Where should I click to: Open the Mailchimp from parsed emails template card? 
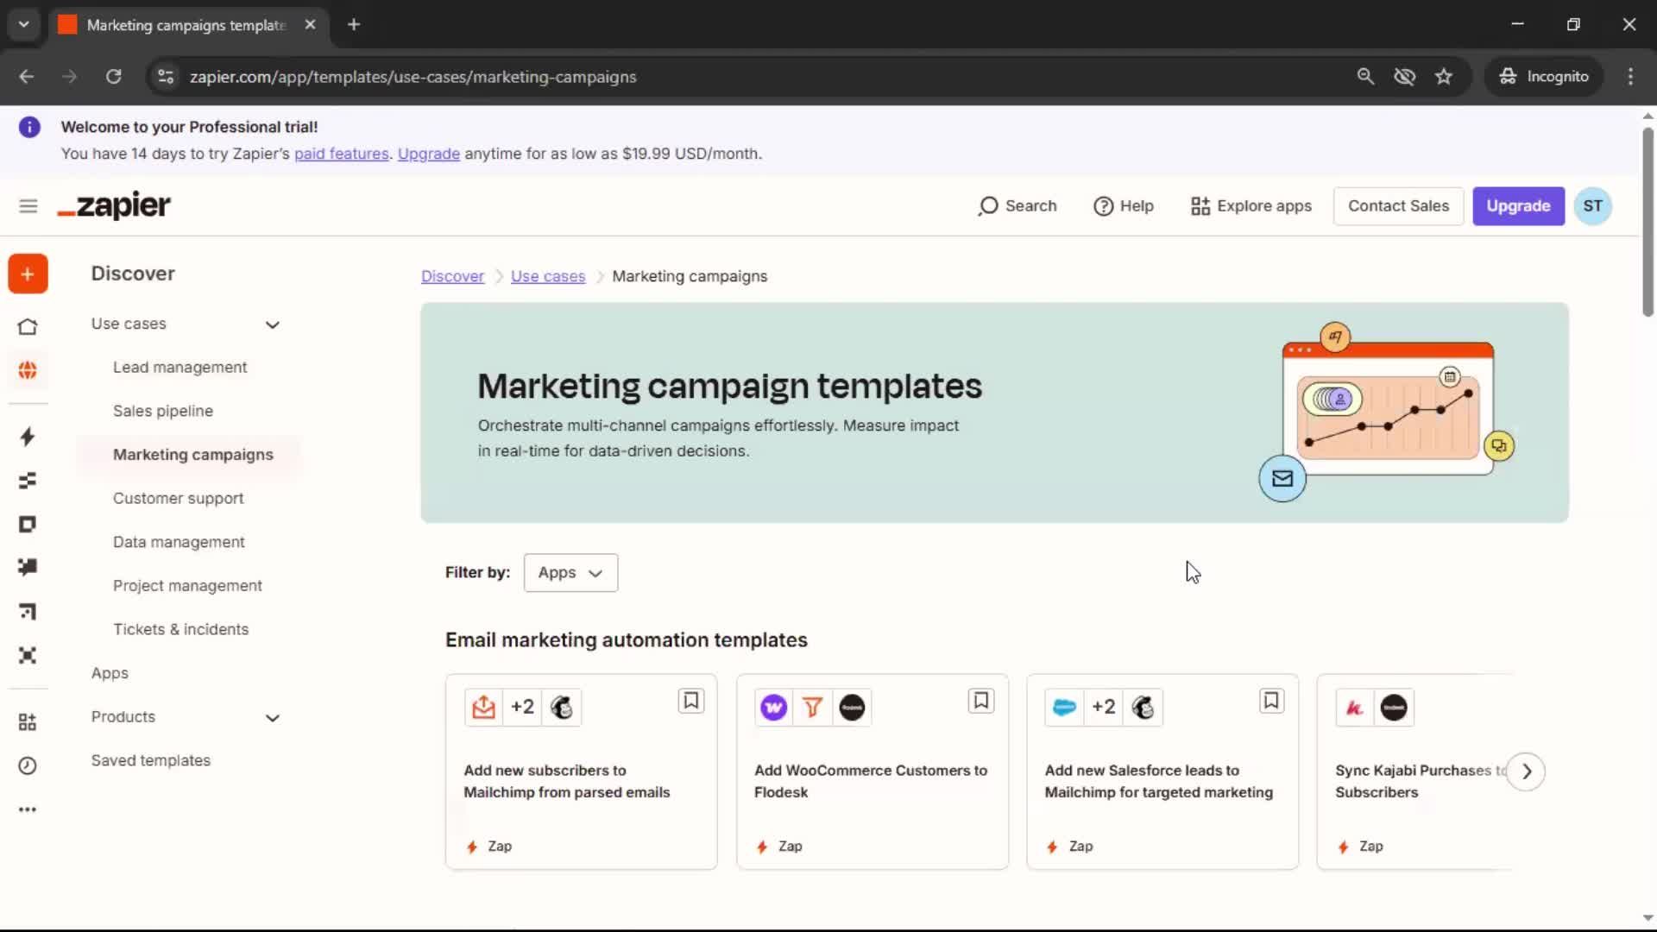581,771
